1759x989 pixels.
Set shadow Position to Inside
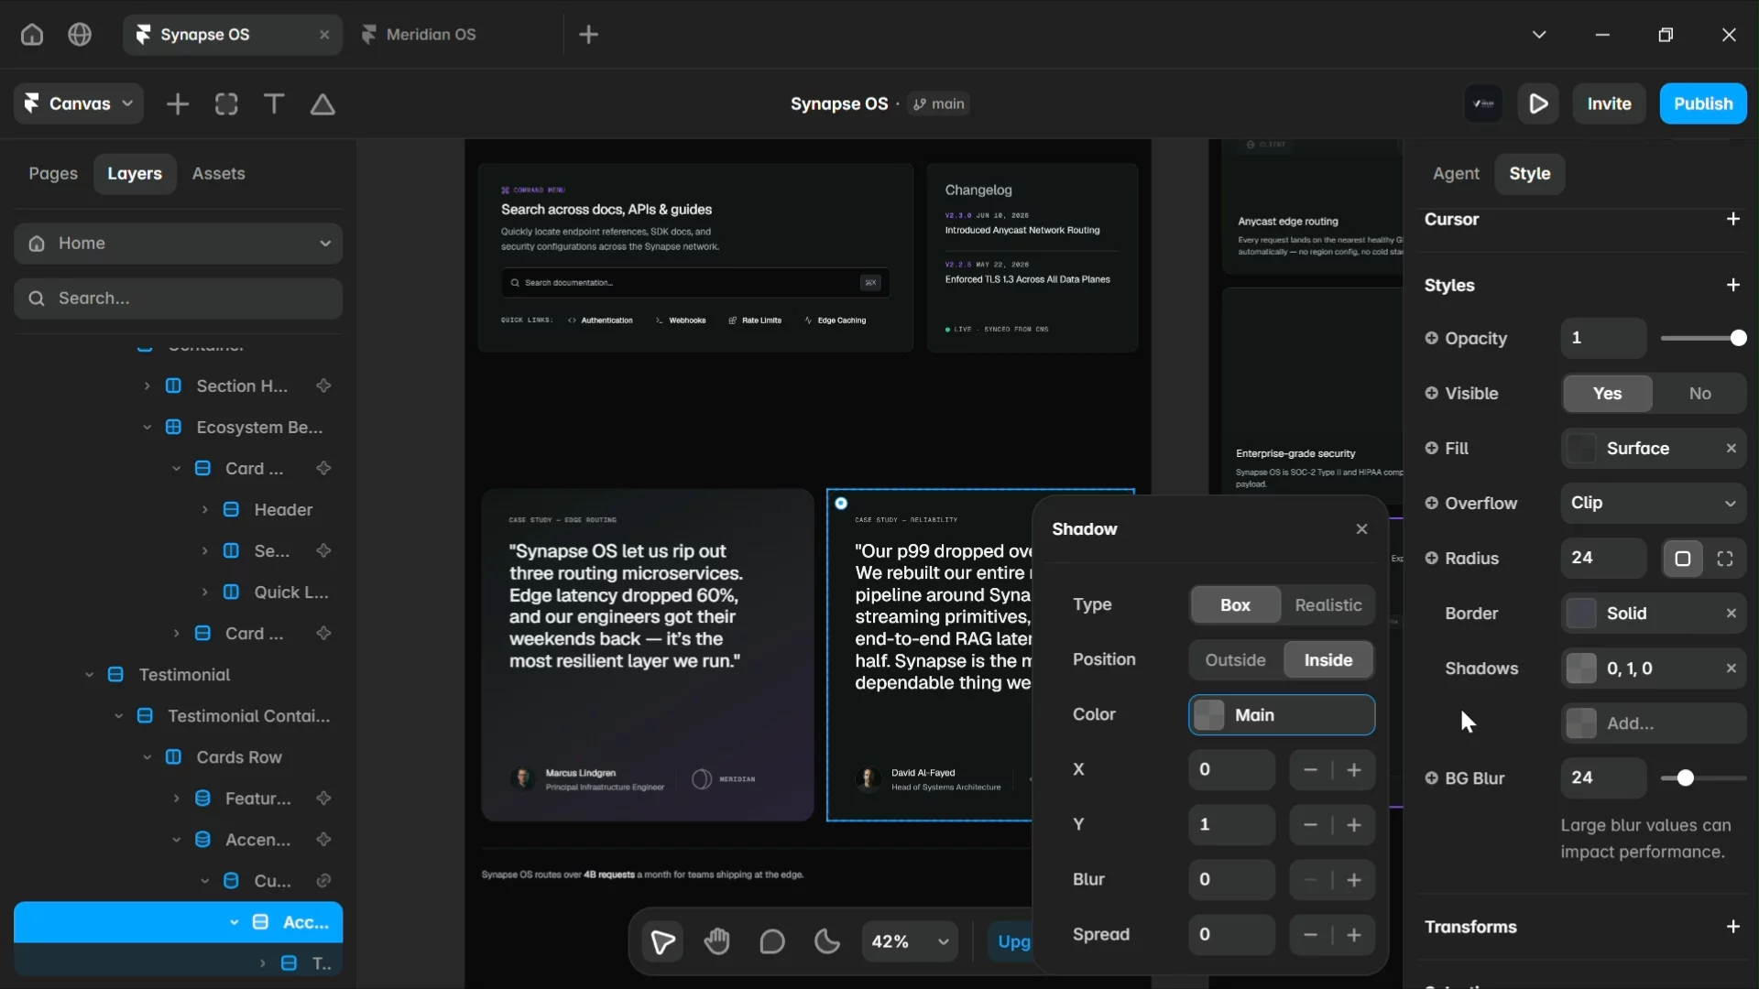(x=1328, y=660)
